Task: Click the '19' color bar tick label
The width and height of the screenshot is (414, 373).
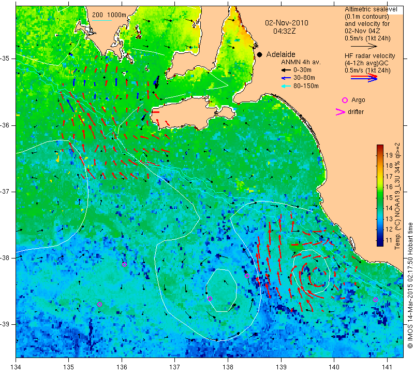Action: pos(389,155)
